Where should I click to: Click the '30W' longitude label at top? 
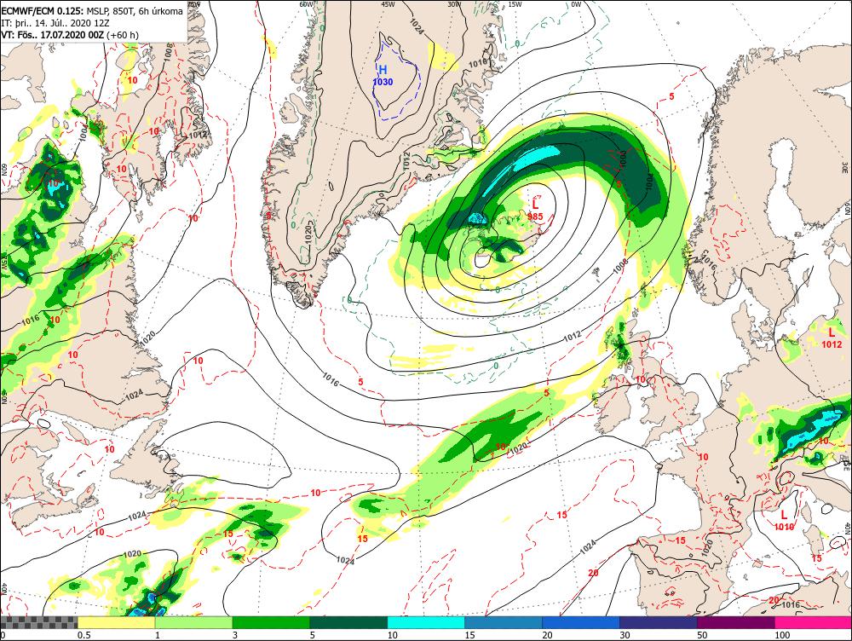454,3
